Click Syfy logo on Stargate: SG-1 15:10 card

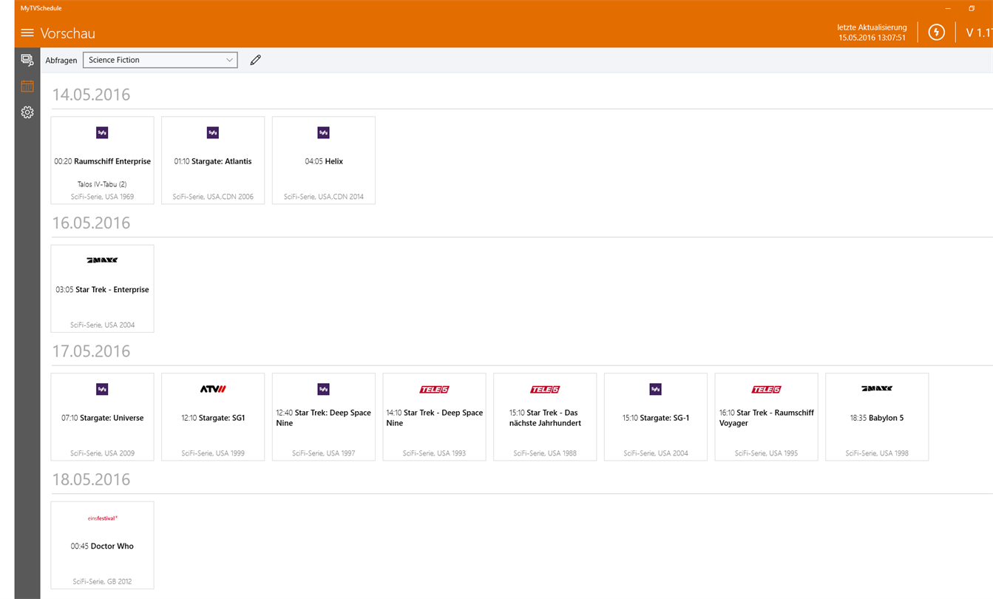(655, 389)
